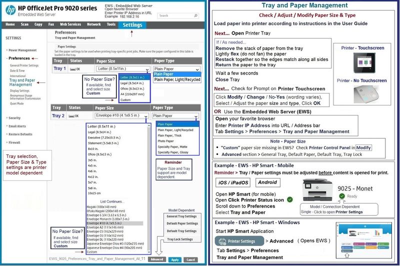The height and width of the screenshot is (266, 400).
Task: Click the Printer Settings button
Action: tap(239, 241)
